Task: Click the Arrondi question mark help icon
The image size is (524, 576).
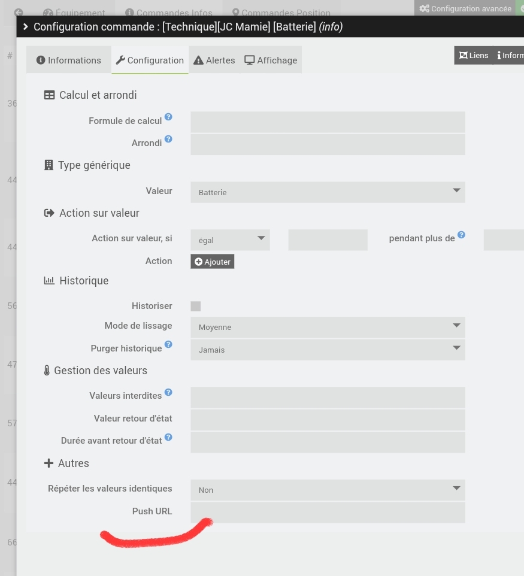Action: pos(168,138)
